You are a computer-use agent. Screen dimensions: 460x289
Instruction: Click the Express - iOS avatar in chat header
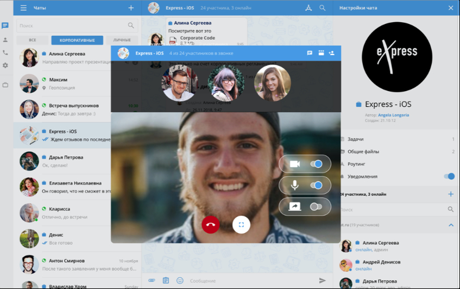click(154, 8)
